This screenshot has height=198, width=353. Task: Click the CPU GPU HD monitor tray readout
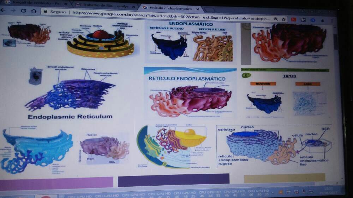point(169,194)
